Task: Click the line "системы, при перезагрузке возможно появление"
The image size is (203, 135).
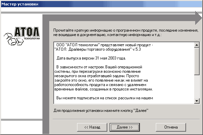Action: [x=98, y=71]
